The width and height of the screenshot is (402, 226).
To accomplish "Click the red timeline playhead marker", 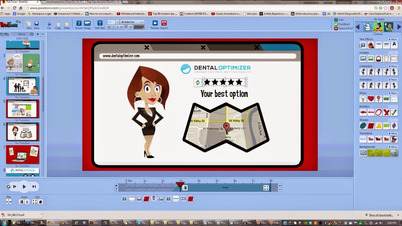I will 180,185.
